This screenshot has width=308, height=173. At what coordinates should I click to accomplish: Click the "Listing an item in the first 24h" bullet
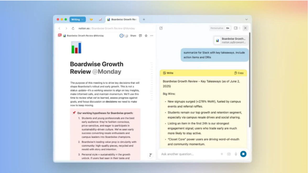(x=202, y=128)
